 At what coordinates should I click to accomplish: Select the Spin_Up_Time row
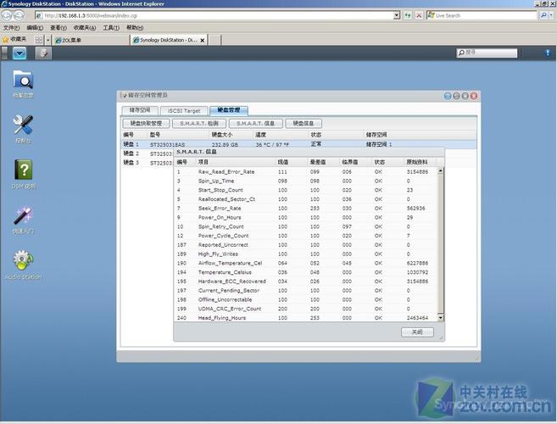[305, 181]
